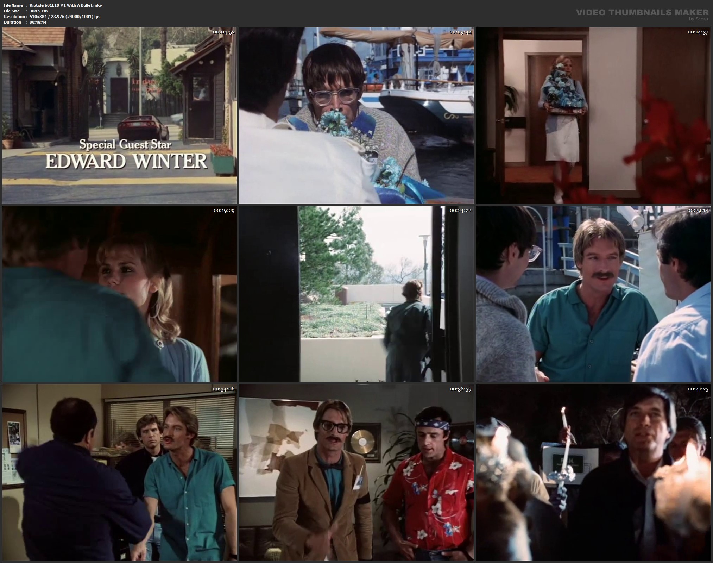Select the doorway frame at 00:24:22
713x563 pixels.
pyautogui.click(x=356, y=294)
